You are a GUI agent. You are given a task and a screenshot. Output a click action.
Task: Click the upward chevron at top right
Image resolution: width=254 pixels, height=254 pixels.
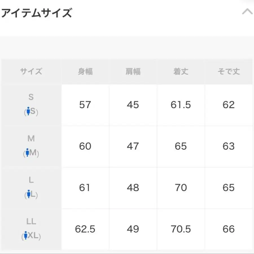coord(247,12)
